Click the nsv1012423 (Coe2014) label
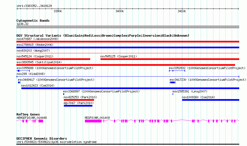 38,85
